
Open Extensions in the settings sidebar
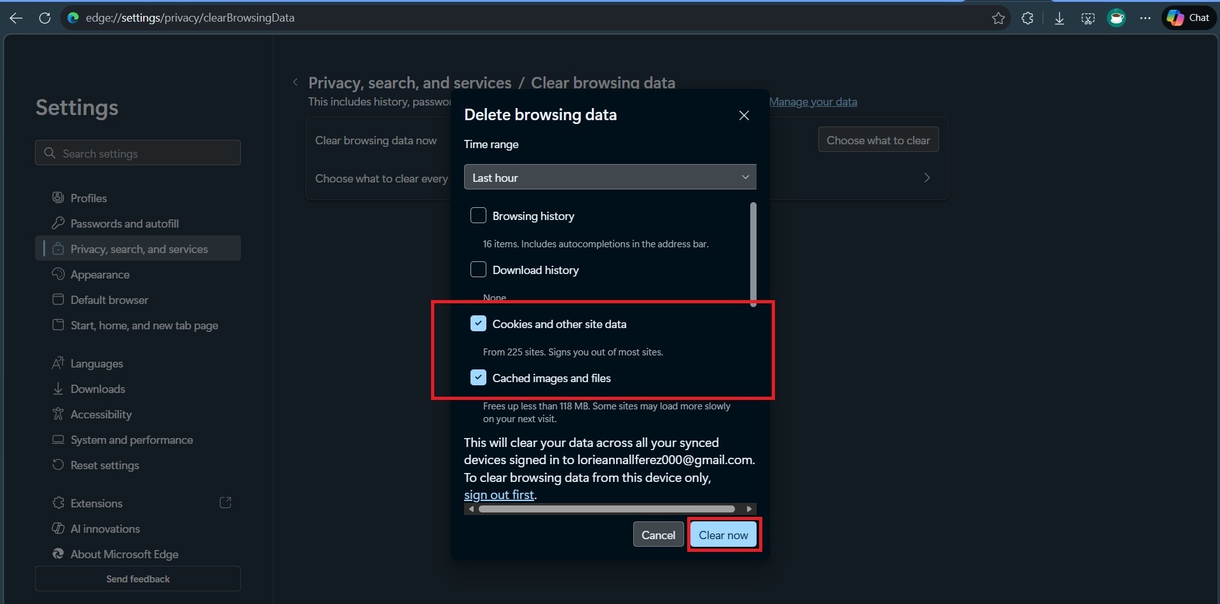(138, 503)
